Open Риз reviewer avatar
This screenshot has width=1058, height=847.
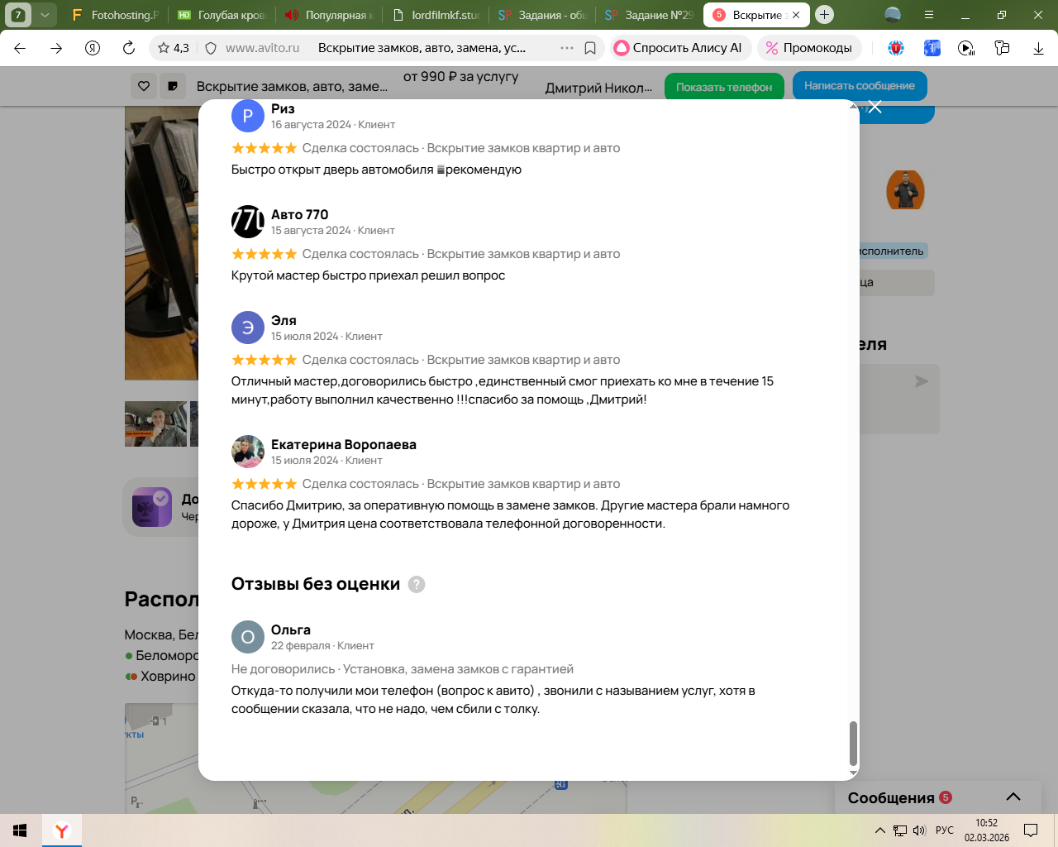pos(248,116)
